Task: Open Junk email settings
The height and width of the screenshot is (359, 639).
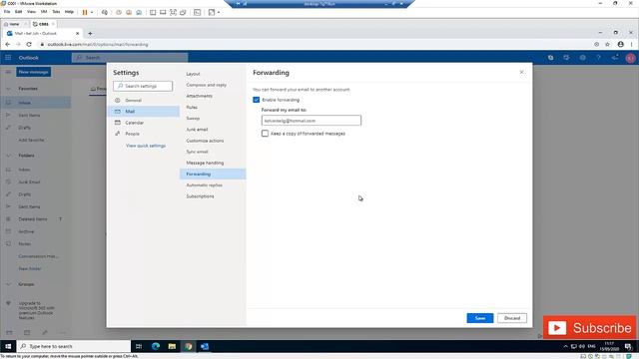Action: pyautogui.click(x=197, y=130)
